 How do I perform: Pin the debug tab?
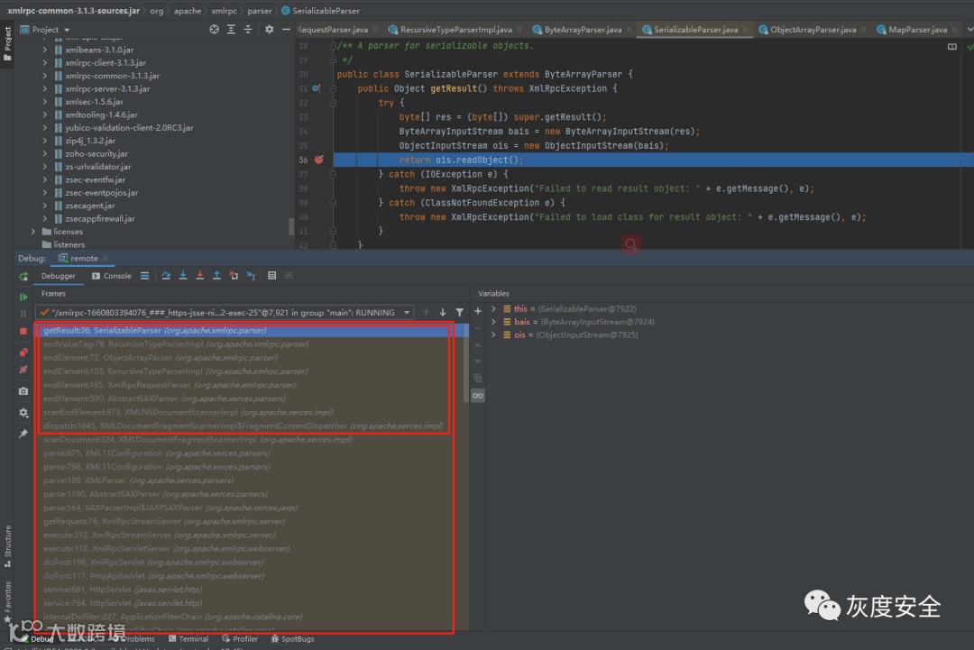(23, 434)
